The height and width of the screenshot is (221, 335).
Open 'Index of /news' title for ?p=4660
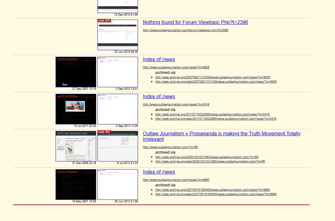159,172
